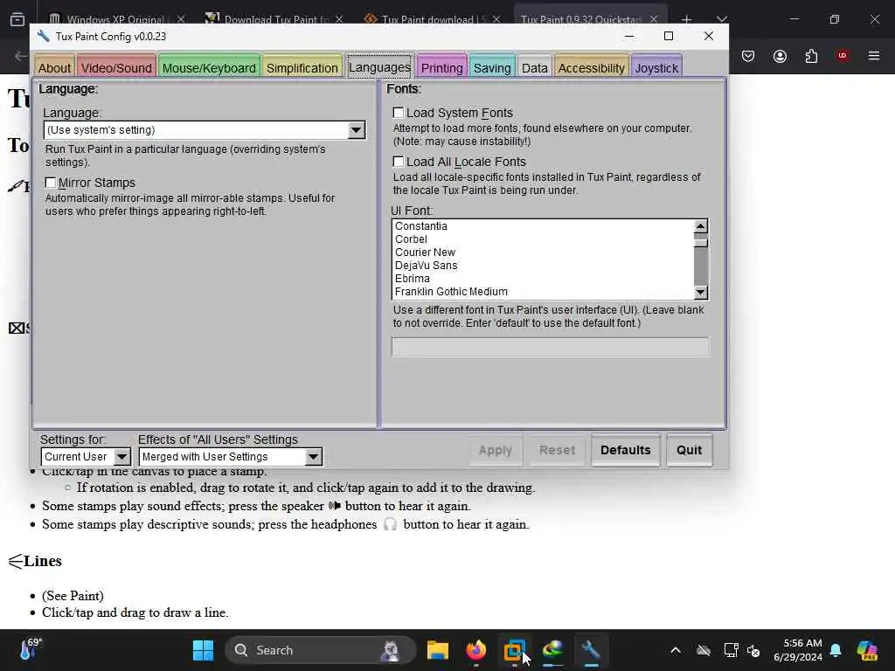Open Firefox account profile icon

(780, 55)
